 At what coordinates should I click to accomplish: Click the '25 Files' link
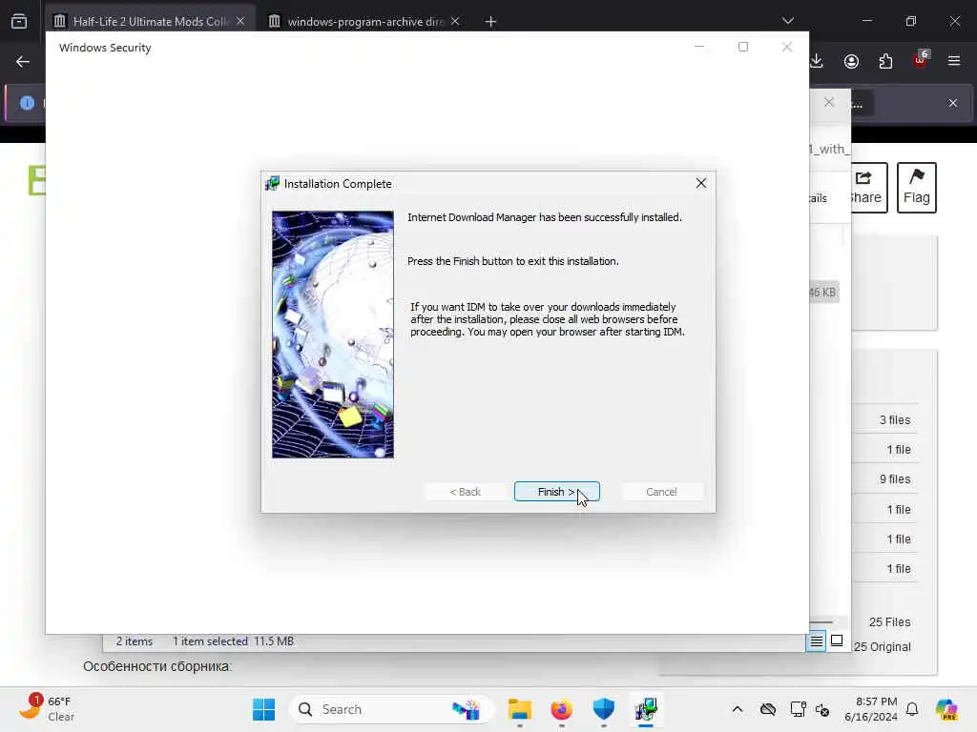[x=890, y=622]
